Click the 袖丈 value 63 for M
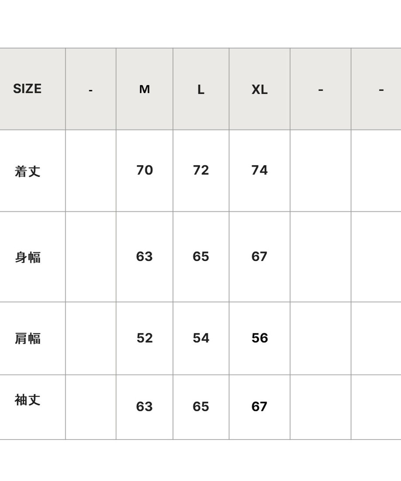 (x=145, y=406)
